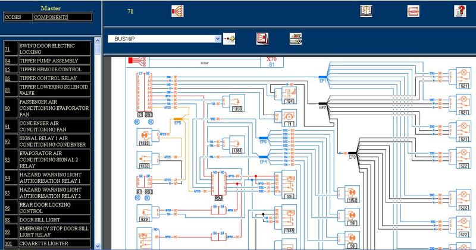Open TIPPER PUMP ASSEMBLY entry

click(x=54, y=61)
